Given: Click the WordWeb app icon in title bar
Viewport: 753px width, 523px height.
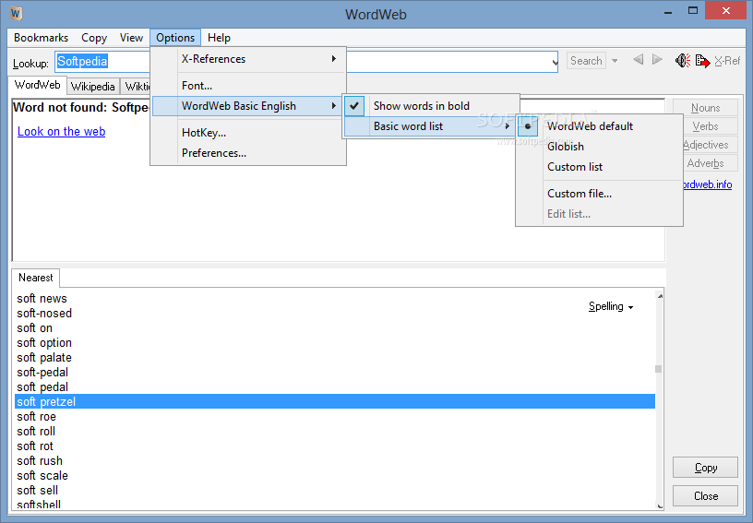Looking at the screenshot, I should click(x=16, y=14).
